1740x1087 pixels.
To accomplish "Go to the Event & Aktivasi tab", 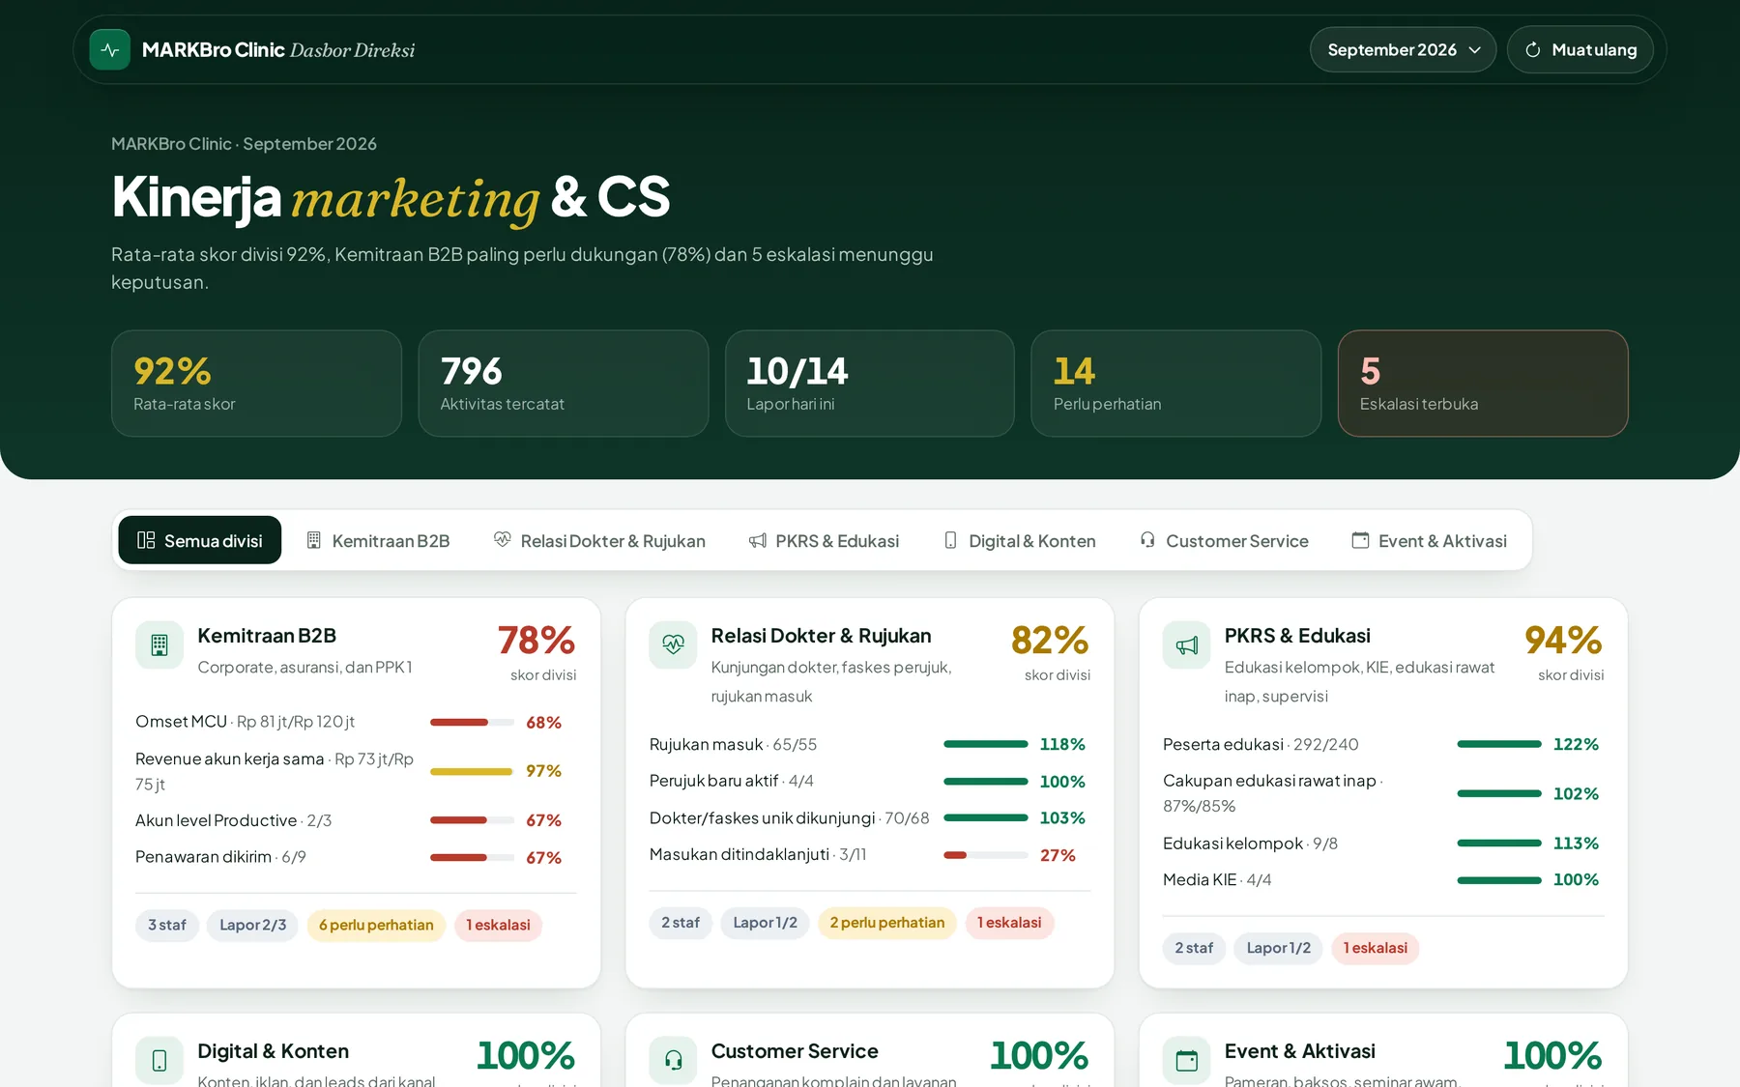I will pos(1429,540).
